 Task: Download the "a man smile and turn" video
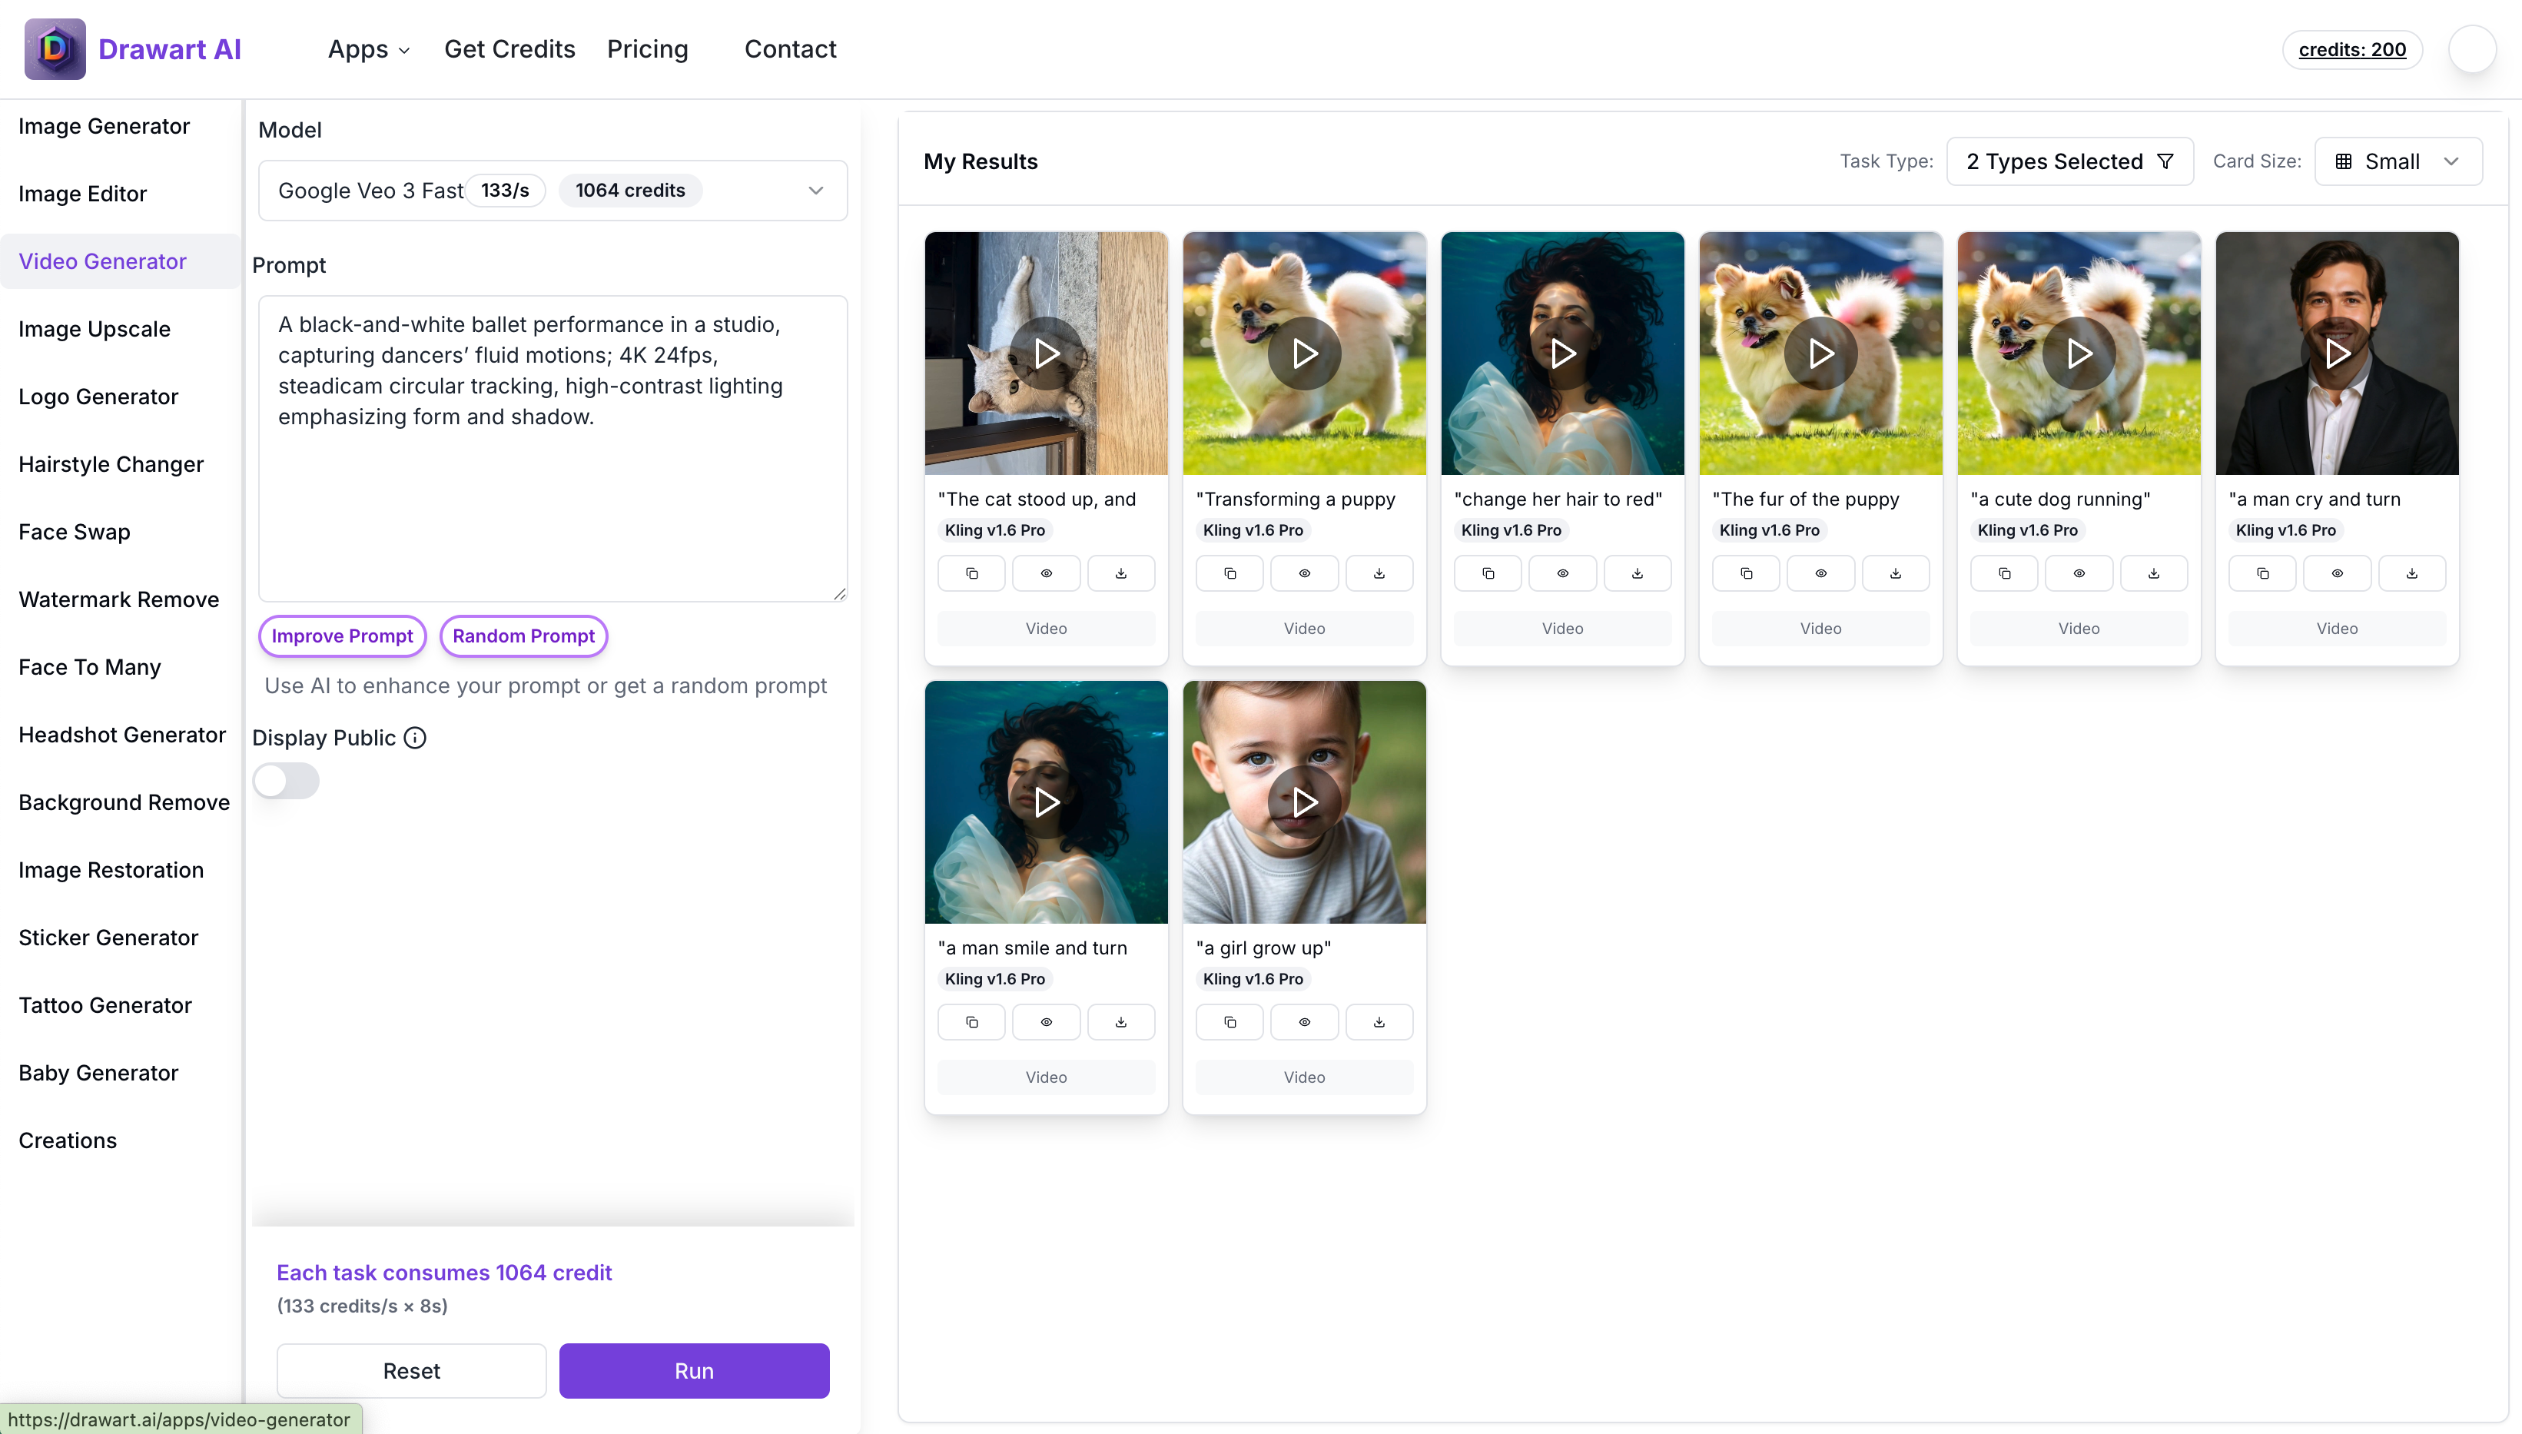1120,1022
